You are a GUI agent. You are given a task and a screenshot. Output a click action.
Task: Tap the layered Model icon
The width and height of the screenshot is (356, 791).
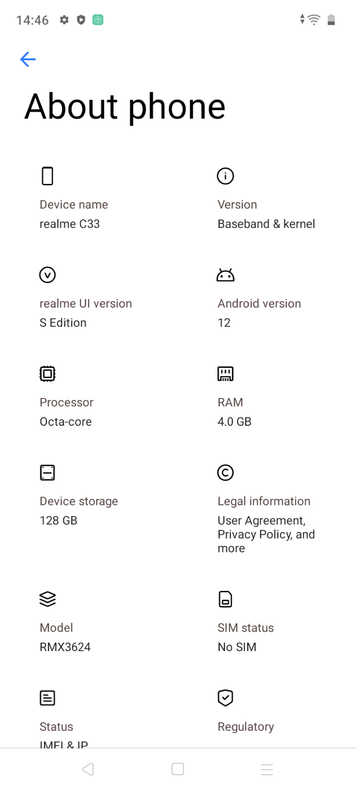[47, 599]
